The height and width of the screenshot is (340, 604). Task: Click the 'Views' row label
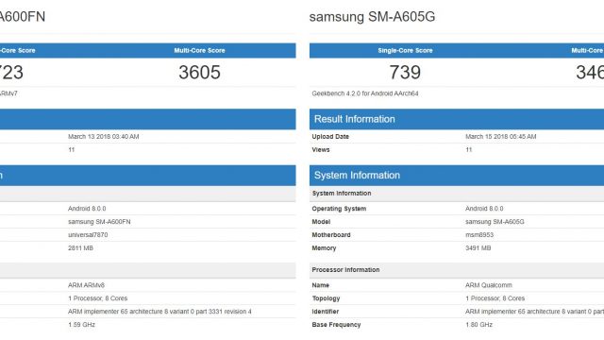321,149
